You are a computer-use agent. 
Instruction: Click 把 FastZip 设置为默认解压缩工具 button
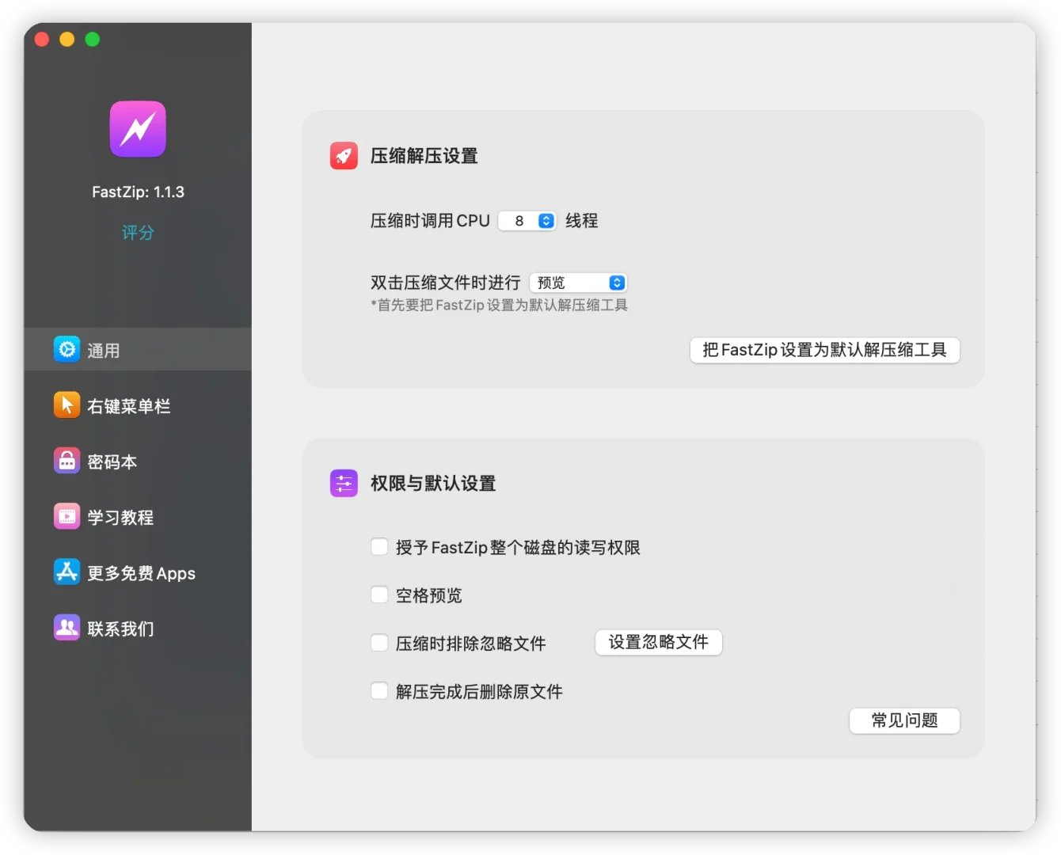(824, 350)
